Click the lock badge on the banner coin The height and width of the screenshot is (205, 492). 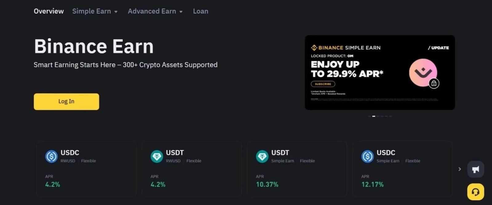click(434, 83)
